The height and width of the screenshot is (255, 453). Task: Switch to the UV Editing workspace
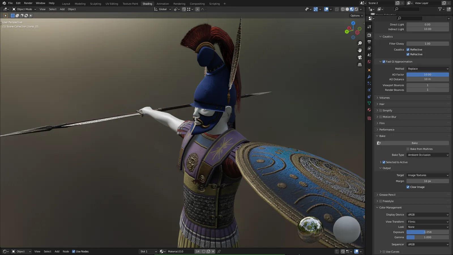pyautogui.click(x=112, y=4)
